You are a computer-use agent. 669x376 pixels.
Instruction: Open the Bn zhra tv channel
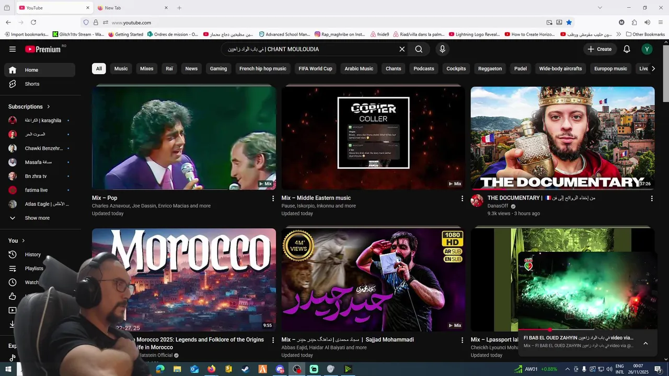[40, 176]
